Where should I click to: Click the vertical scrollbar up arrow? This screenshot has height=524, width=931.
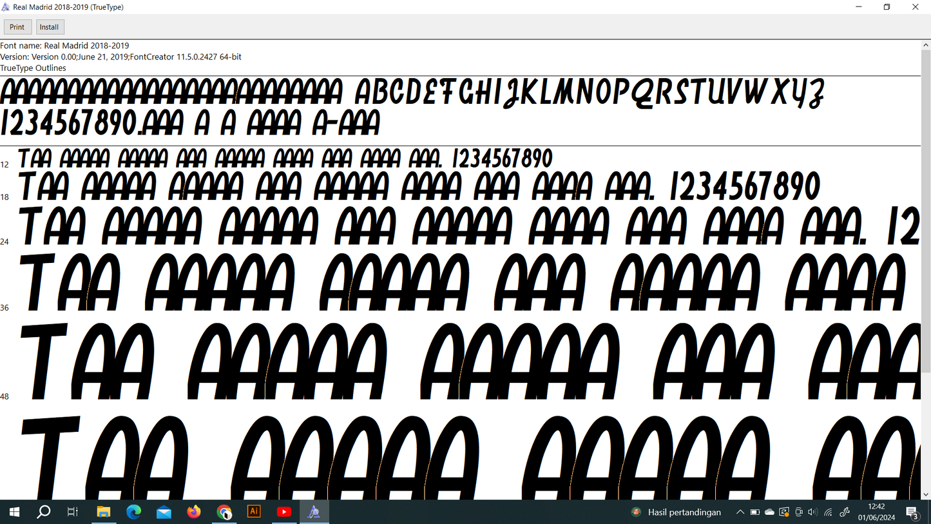tap(926, 45)
